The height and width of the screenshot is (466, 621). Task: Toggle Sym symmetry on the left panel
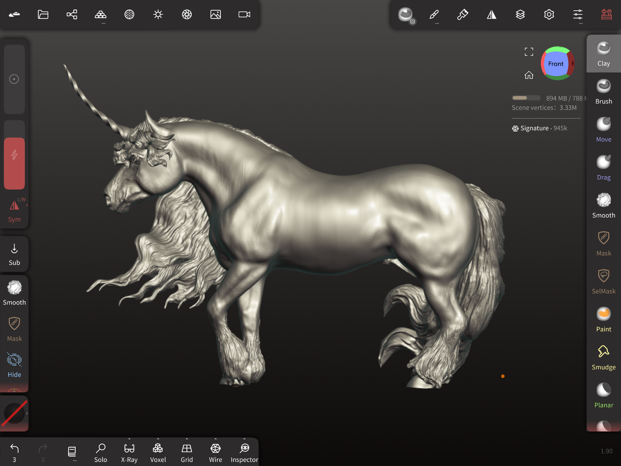click(x=14, y=211)
